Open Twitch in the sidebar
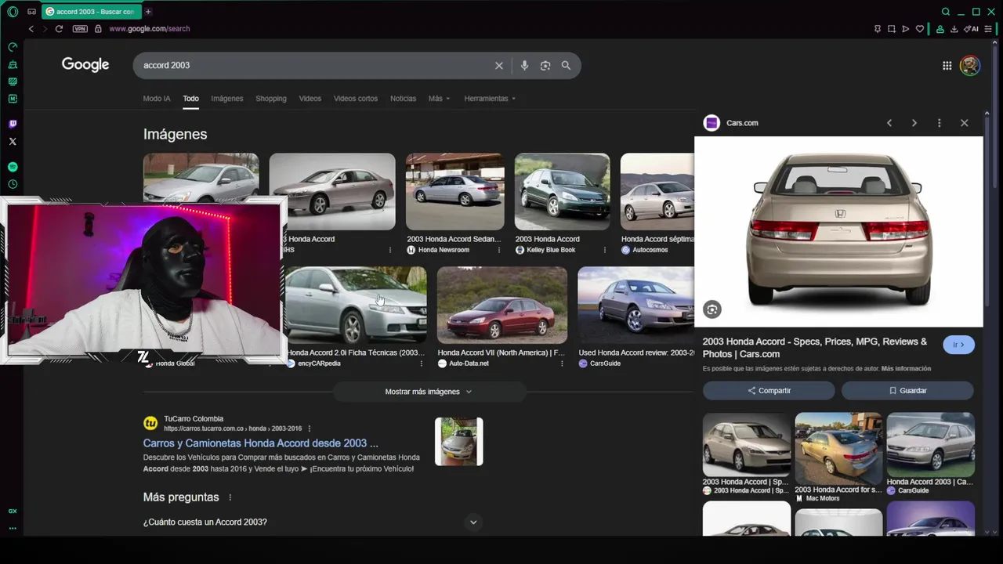This screenshot has width=1003, height=564. coord(13,124)
